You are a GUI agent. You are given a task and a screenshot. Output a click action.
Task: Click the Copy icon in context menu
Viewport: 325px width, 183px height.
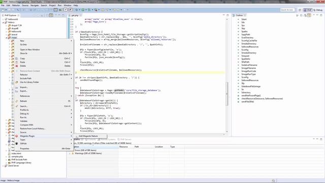[x=17, y=58]
